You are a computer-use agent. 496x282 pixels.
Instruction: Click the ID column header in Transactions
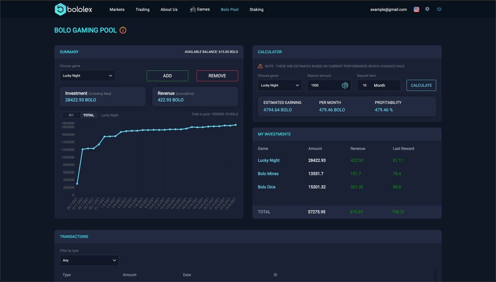point(276,275)
